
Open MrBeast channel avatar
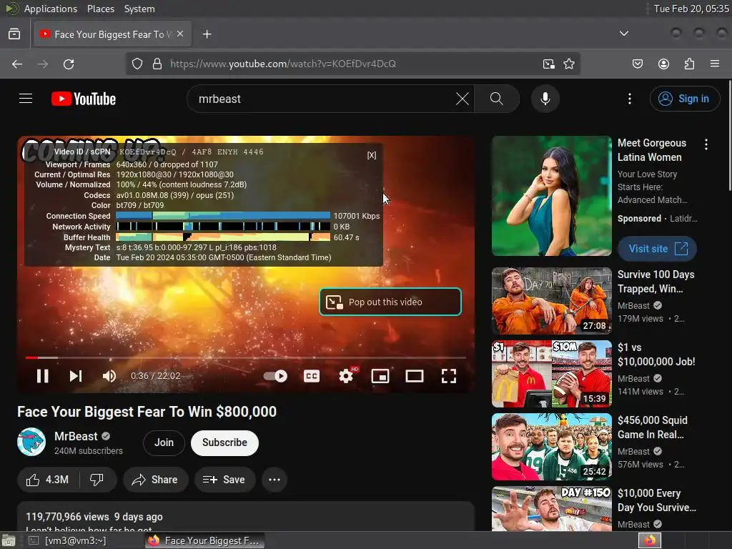(31, 442)
